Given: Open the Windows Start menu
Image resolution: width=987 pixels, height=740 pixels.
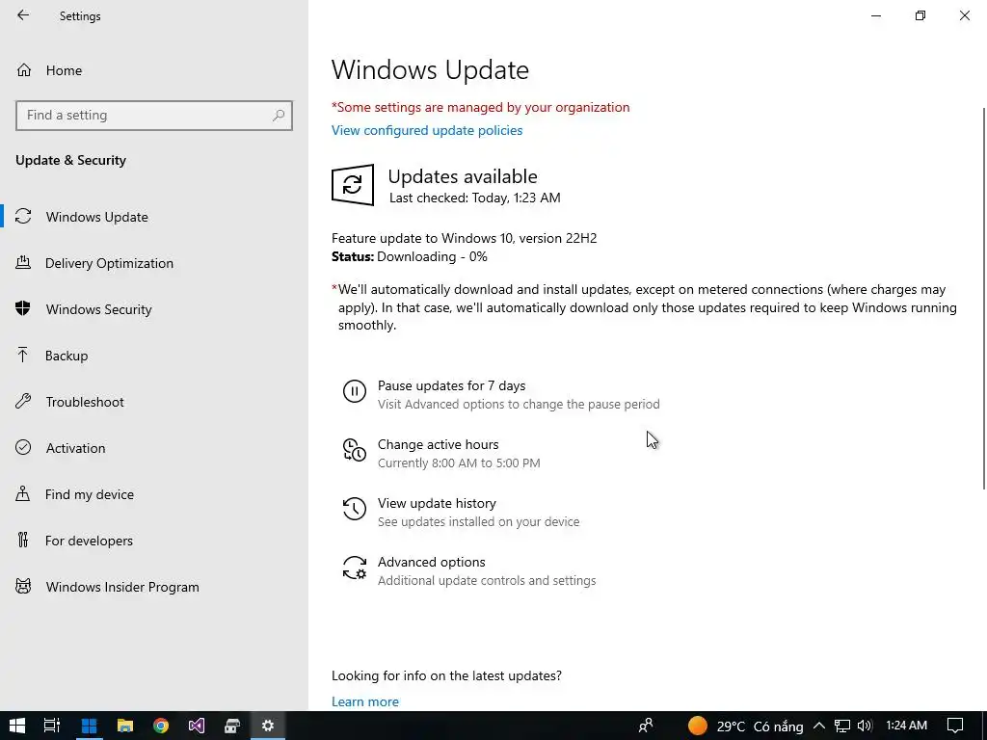Looking at the screenshot, I should coord(17,726).
